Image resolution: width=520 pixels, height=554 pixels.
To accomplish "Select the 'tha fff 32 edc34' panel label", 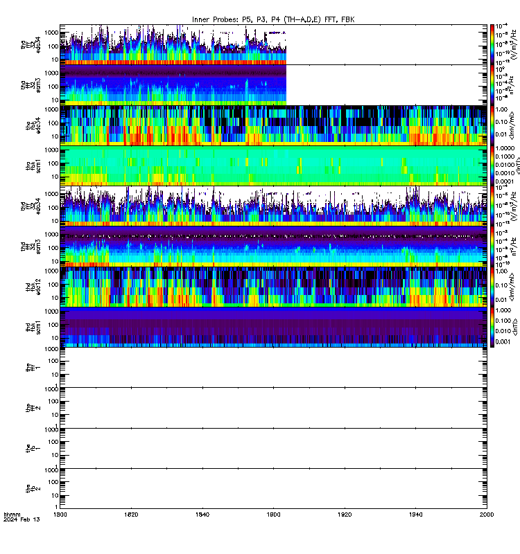I will (31, 44).
